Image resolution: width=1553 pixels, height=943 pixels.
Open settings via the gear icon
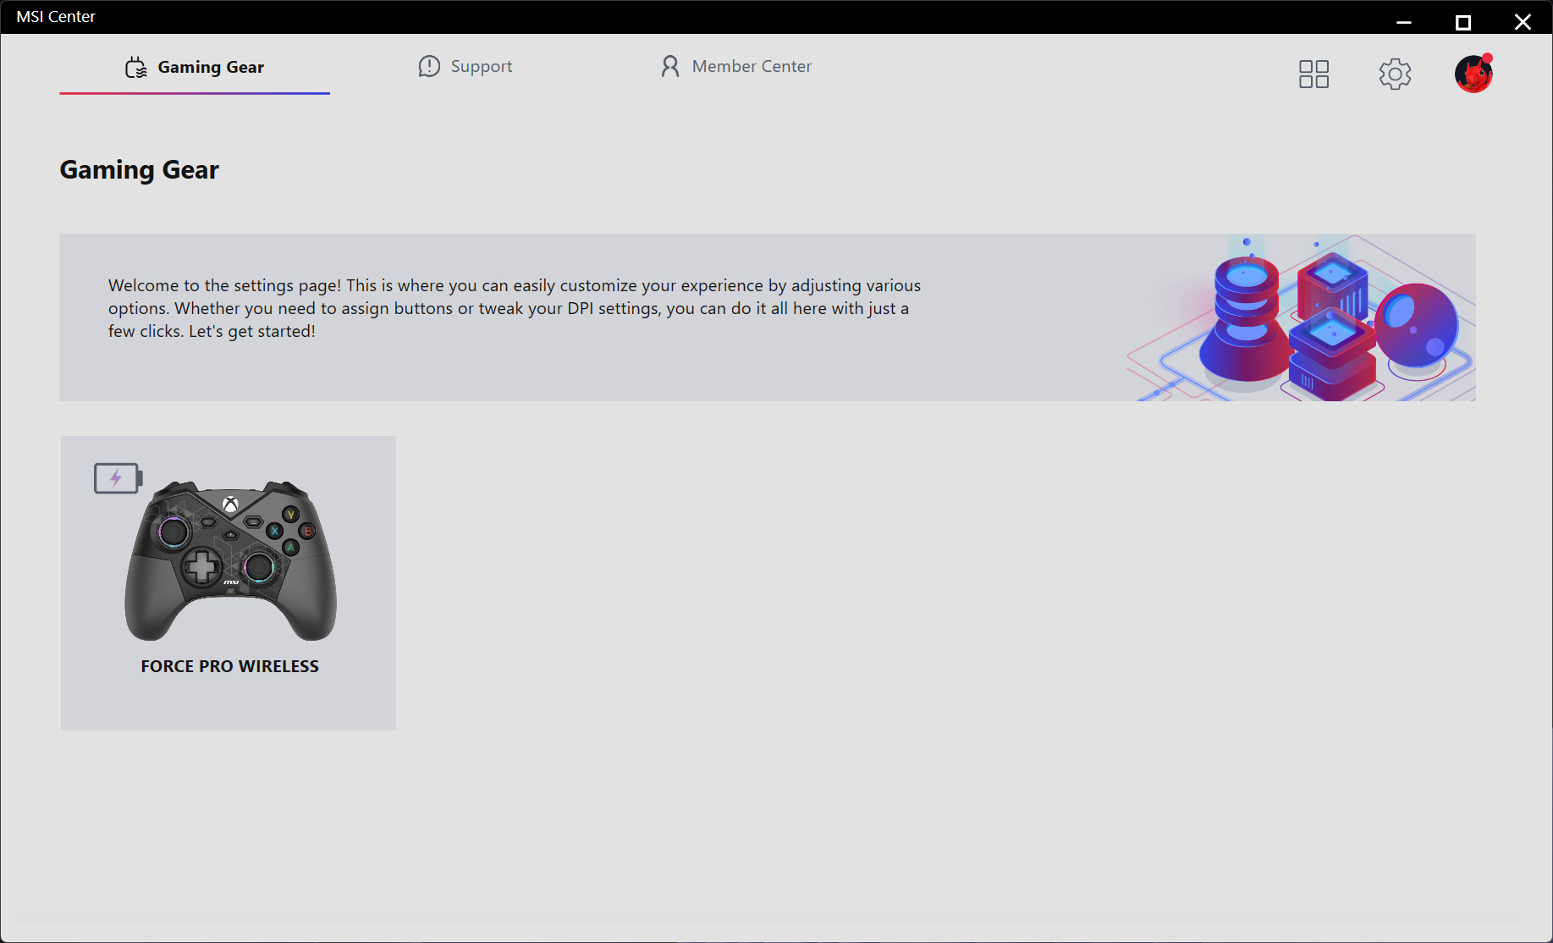pyautogui.click(x=1395, y=74)
